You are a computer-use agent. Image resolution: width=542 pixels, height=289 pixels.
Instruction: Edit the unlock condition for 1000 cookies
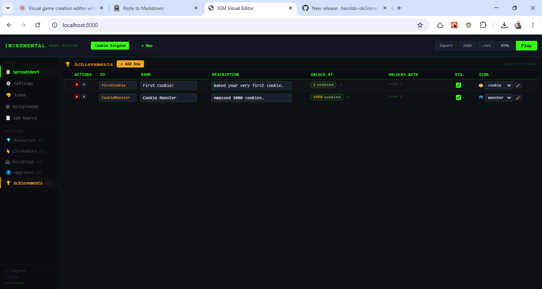348,97
